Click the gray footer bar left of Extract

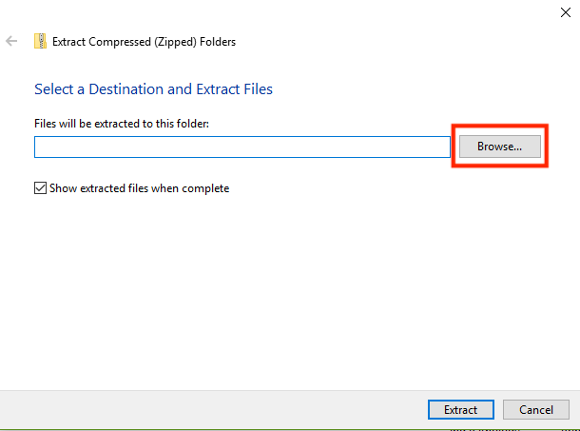click(x=209, y=410)
